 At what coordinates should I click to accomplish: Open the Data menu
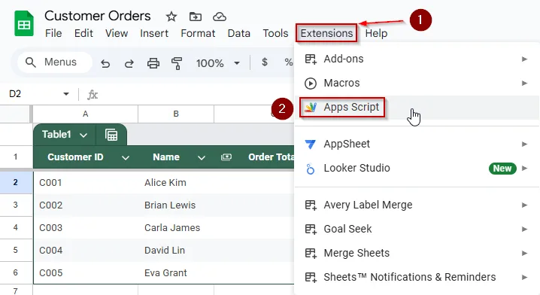(x=238, y=33)
